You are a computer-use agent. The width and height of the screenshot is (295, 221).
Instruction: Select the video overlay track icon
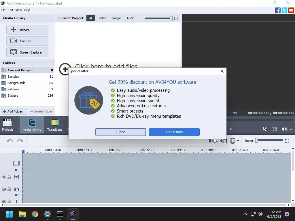tap(16, 189)
